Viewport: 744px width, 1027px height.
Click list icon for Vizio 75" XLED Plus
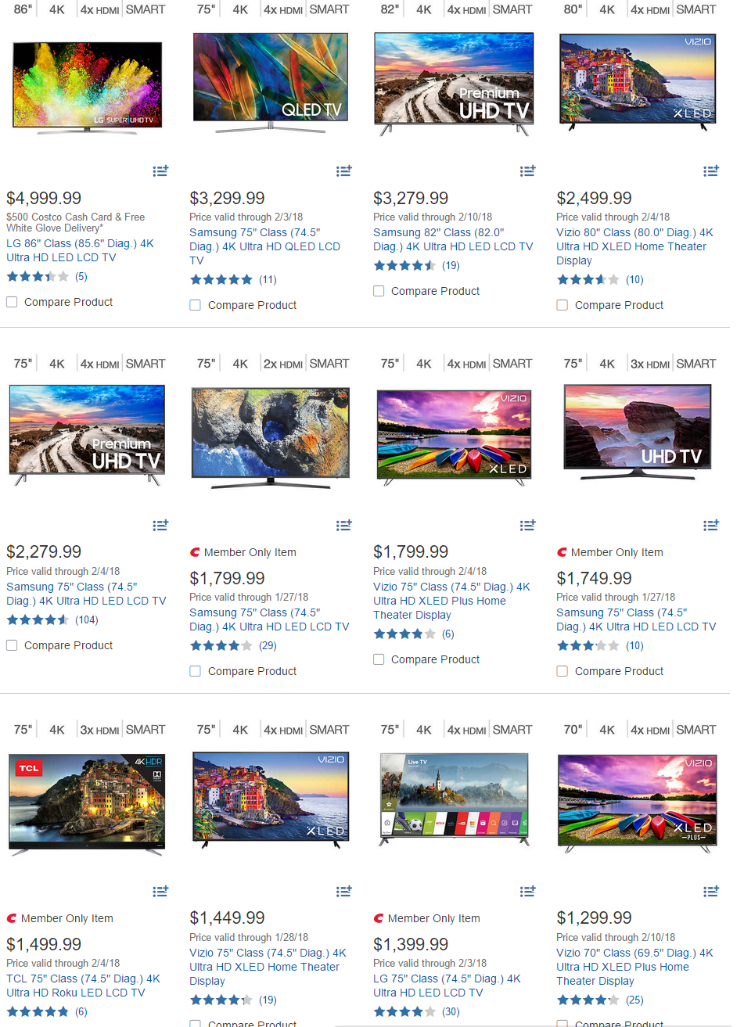(x=528, y=525)
